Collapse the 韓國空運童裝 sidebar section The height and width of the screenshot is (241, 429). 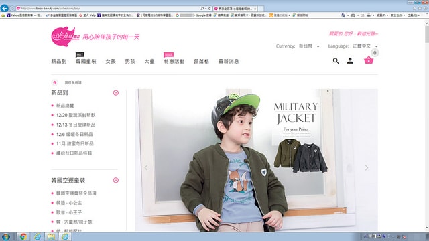tap(116, 180)
